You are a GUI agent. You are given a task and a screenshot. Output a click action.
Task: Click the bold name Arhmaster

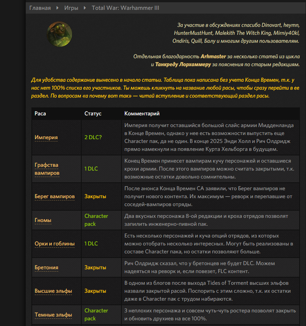(213, 57)
